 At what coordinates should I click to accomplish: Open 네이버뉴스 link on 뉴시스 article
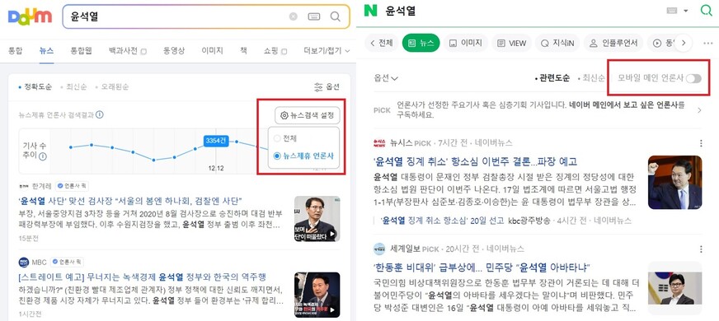click(x=494, y=143)
